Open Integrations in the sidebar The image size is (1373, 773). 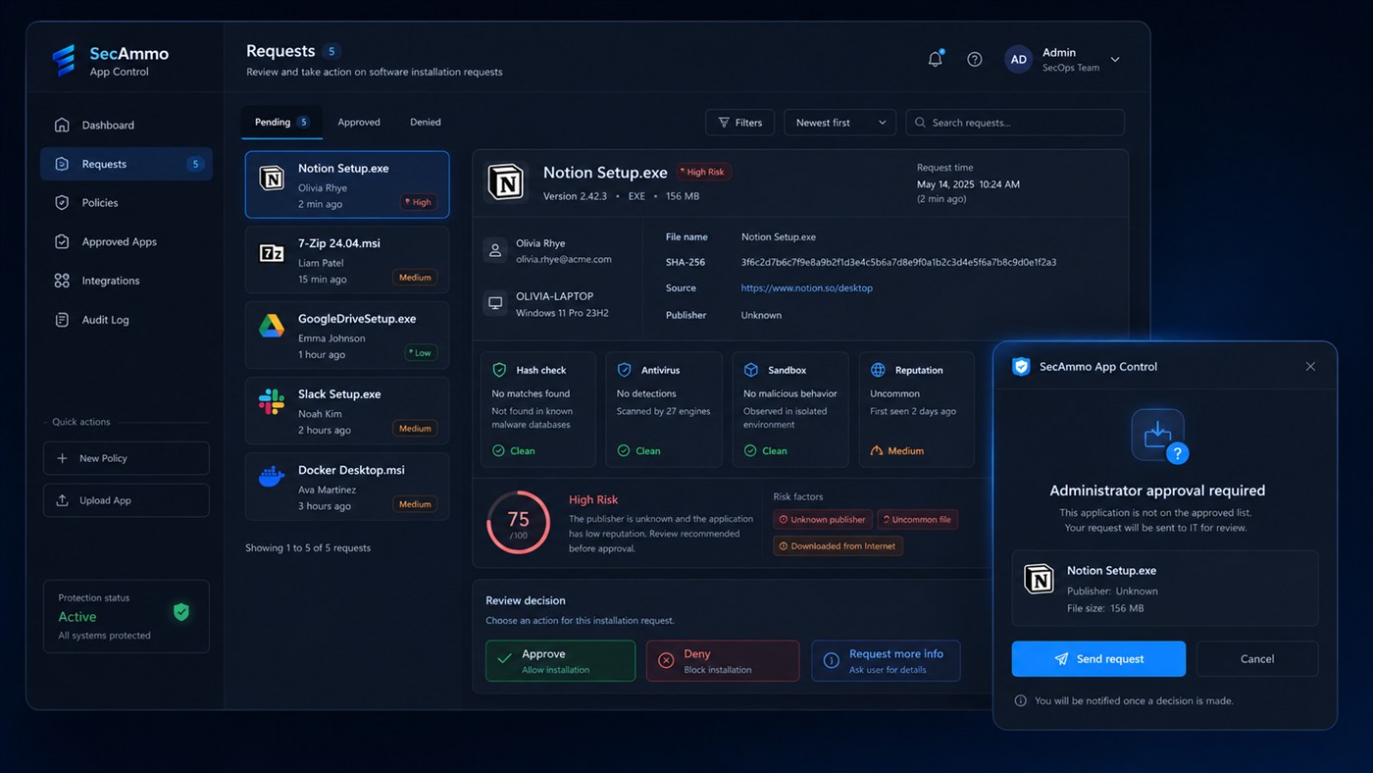click(x=127, y=281)
